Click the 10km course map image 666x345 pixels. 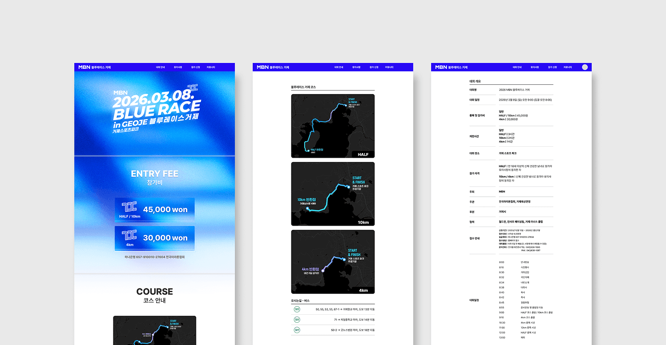point(333,194)
